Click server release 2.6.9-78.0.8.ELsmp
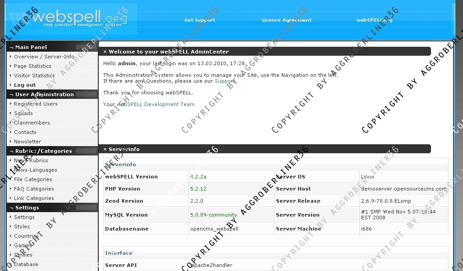 (386, 201)
